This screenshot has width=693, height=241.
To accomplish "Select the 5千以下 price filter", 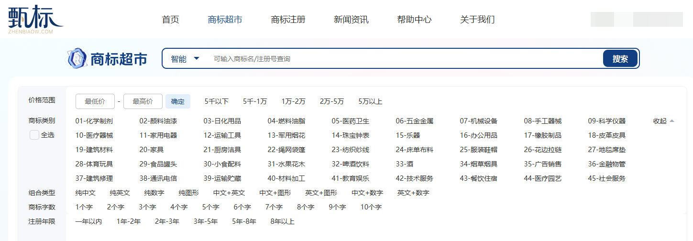I will point(216,101).
